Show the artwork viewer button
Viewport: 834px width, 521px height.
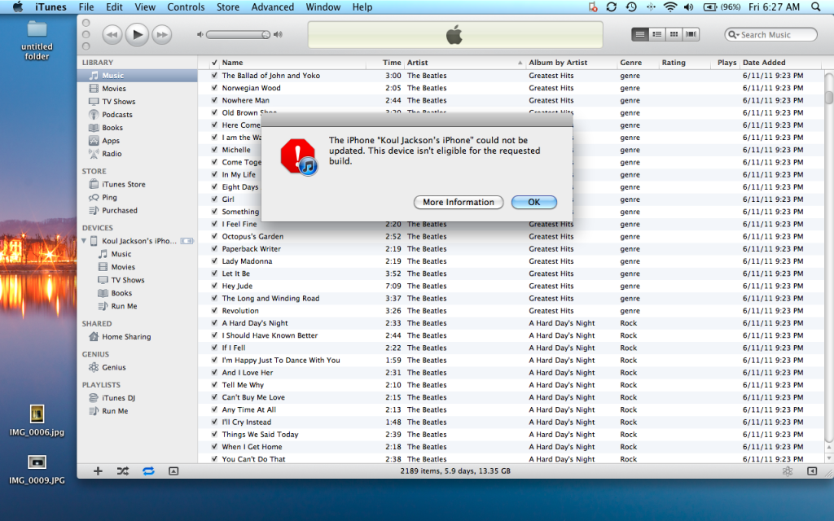(173, 471)
